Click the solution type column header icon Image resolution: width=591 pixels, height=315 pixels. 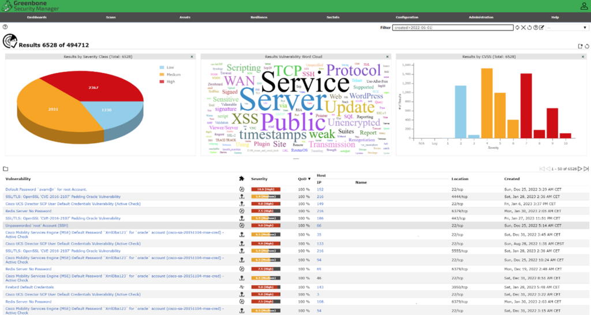(x=242, y=179)
